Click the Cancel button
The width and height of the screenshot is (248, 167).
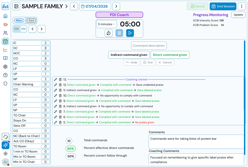165,62
